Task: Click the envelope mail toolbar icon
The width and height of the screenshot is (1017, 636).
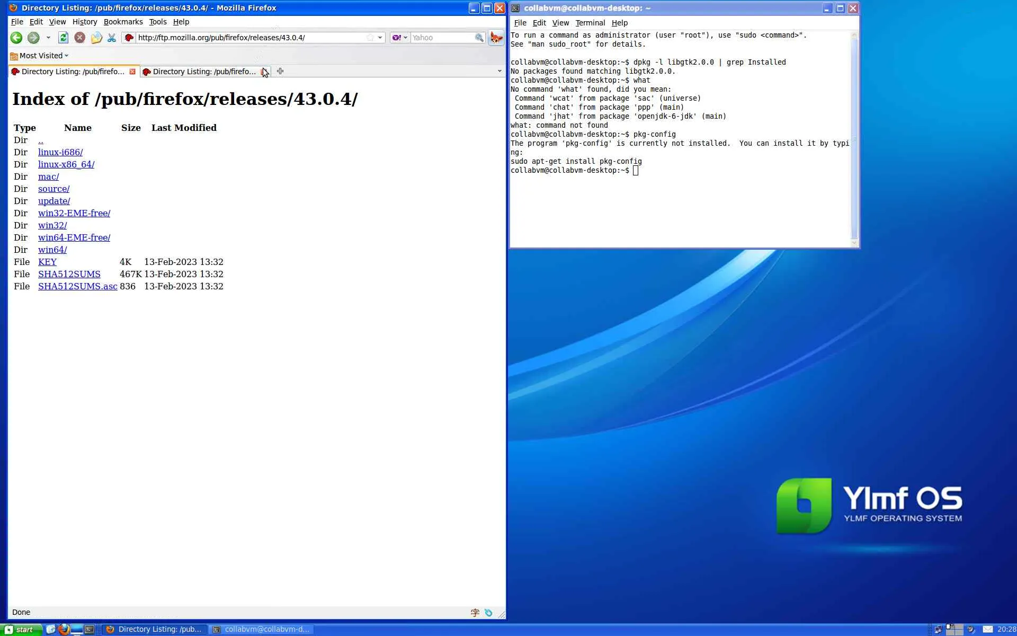Action: tap(96, 38)
